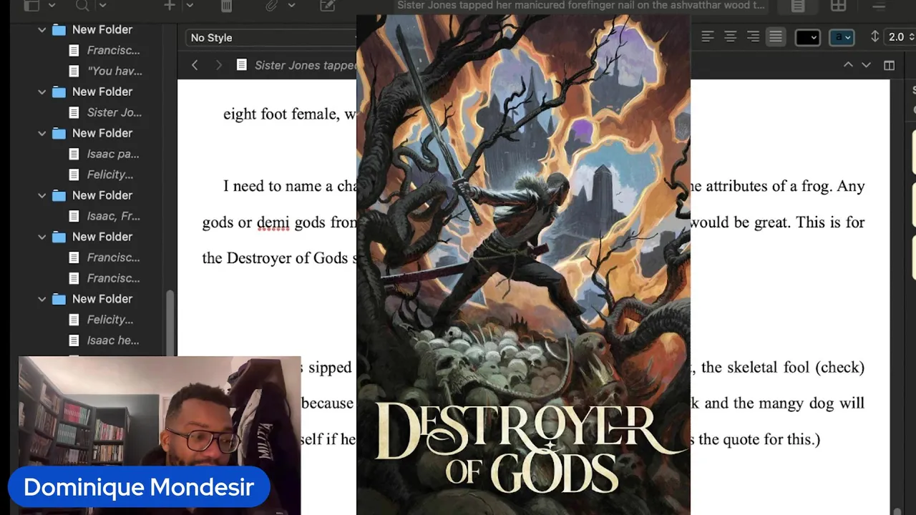Go forward in editor history
The image size is (916, 515).
(218, 65)
